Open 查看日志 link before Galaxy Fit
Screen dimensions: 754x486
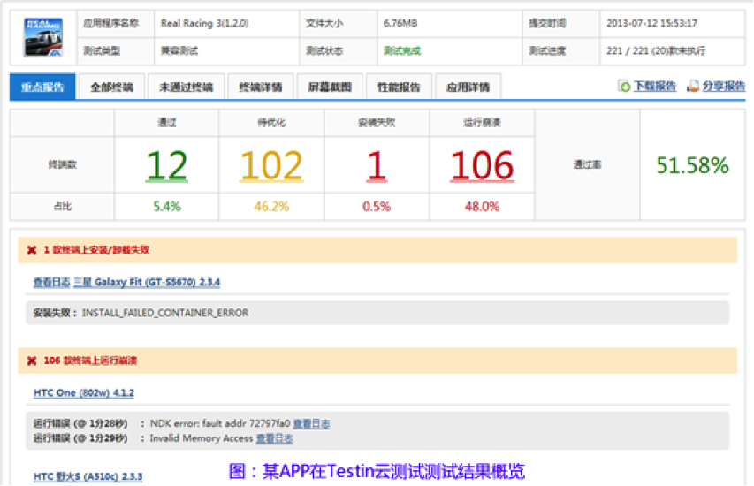click(x=51, y=282)
